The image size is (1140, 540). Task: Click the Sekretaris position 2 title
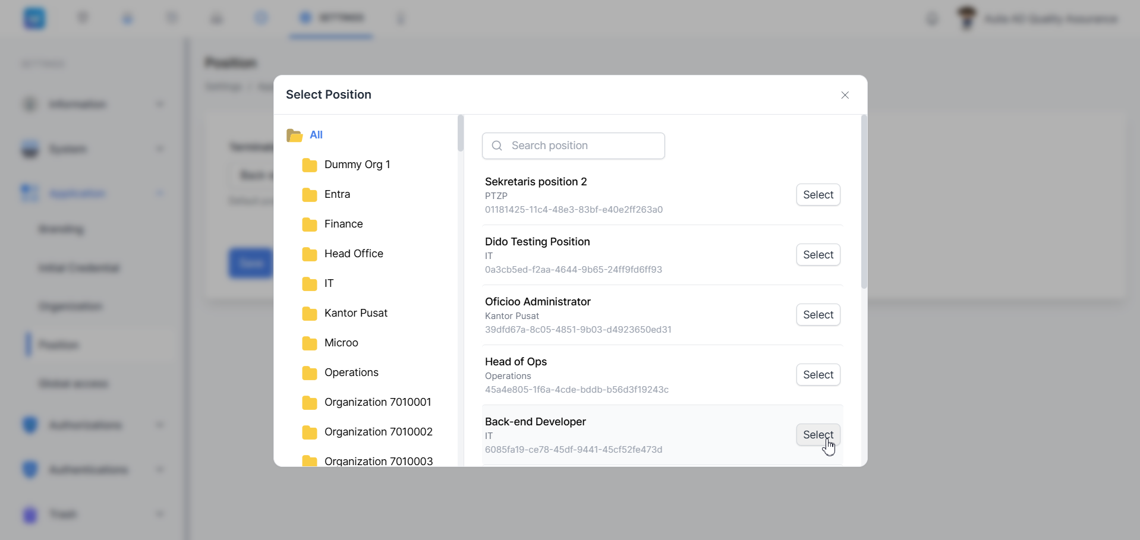click(536, 182)
